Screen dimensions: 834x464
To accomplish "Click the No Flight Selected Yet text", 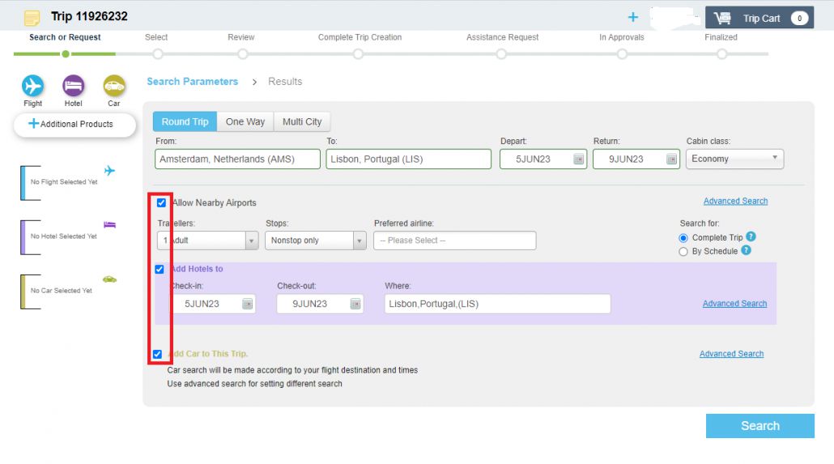I will (64, 182).
